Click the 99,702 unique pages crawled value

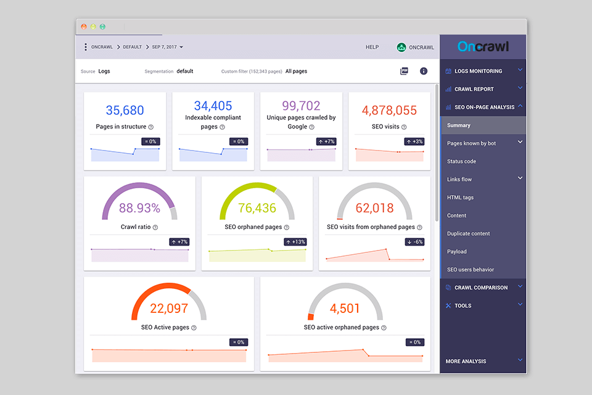click(301, 106)
